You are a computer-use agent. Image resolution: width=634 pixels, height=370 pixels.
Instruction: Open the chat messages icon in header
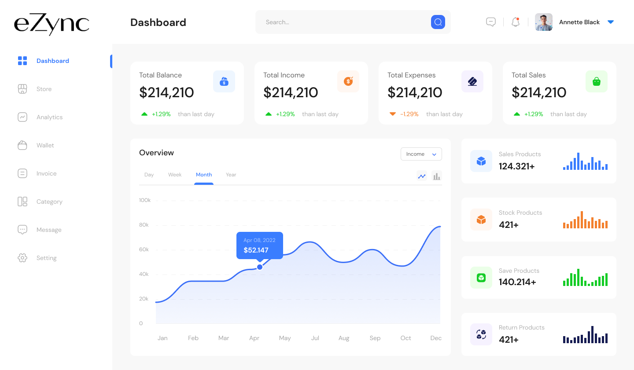(x=491, y=22)
